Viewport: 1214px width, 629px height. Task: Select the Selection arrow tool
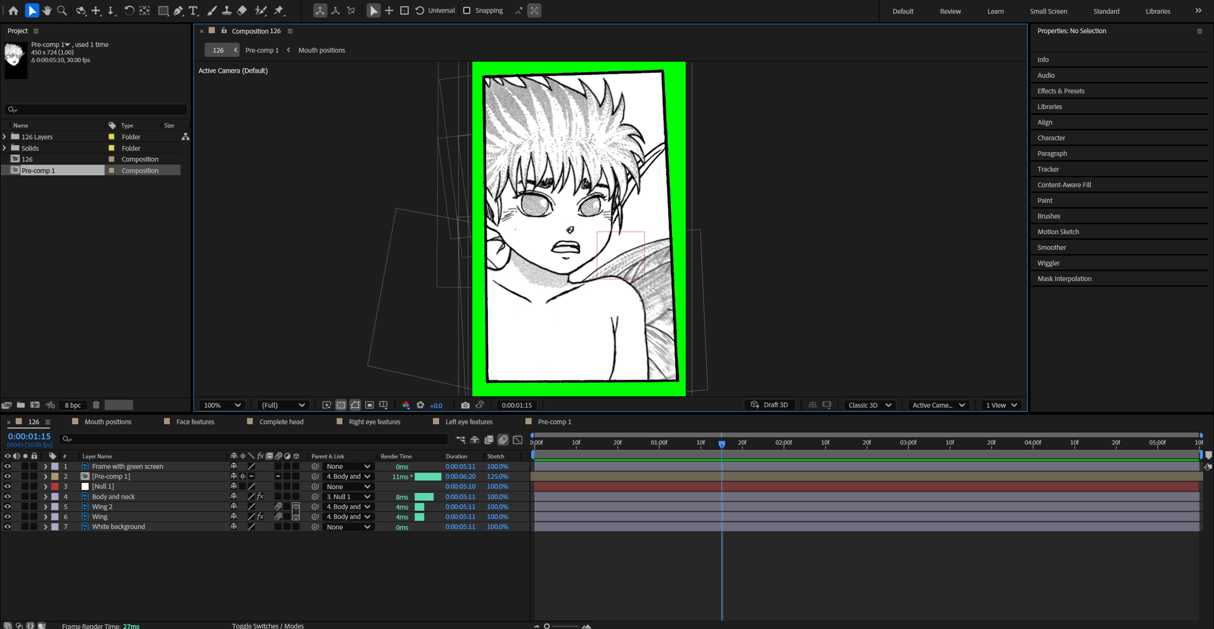pos(32,10)
